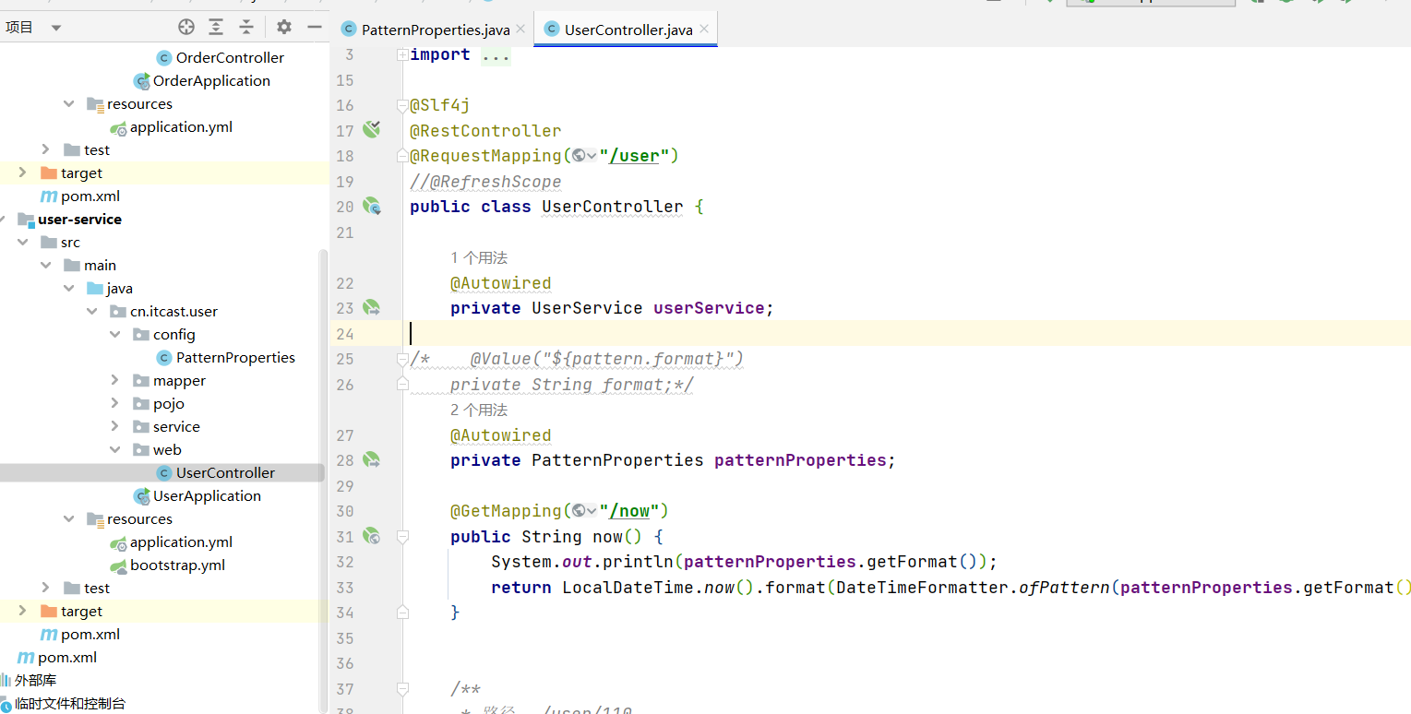Select OrderApplication in the project tree

211,80
